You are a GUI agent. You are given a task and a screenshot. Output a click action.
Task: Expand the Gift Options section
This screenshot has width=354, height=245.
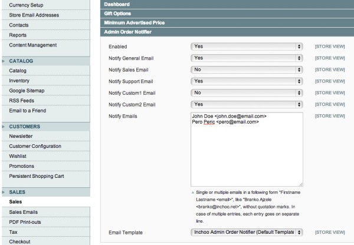(x=227, y=14)
